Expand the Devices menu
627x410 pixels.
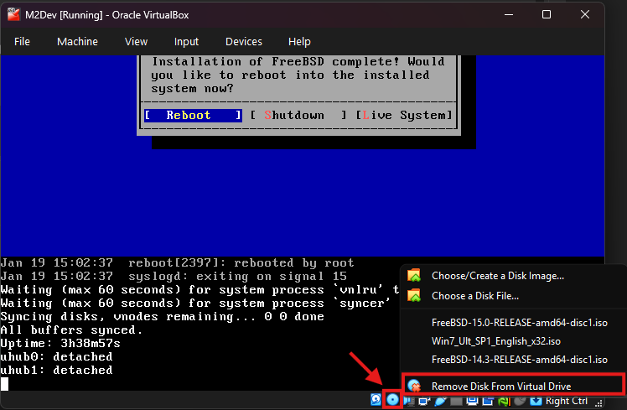[243, 41]
